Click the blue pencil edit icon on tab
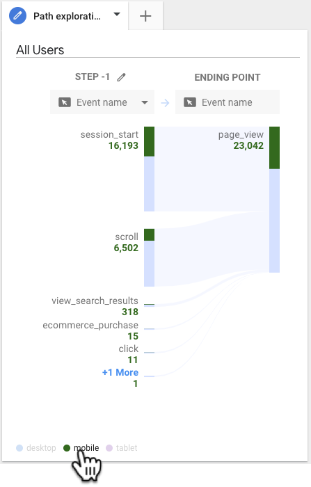 point(17,15)
